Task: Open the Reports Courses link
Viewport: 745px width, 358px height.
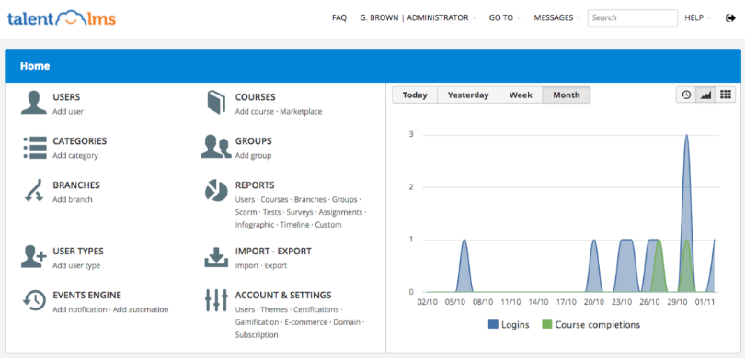Action: [x=274, y=199]
